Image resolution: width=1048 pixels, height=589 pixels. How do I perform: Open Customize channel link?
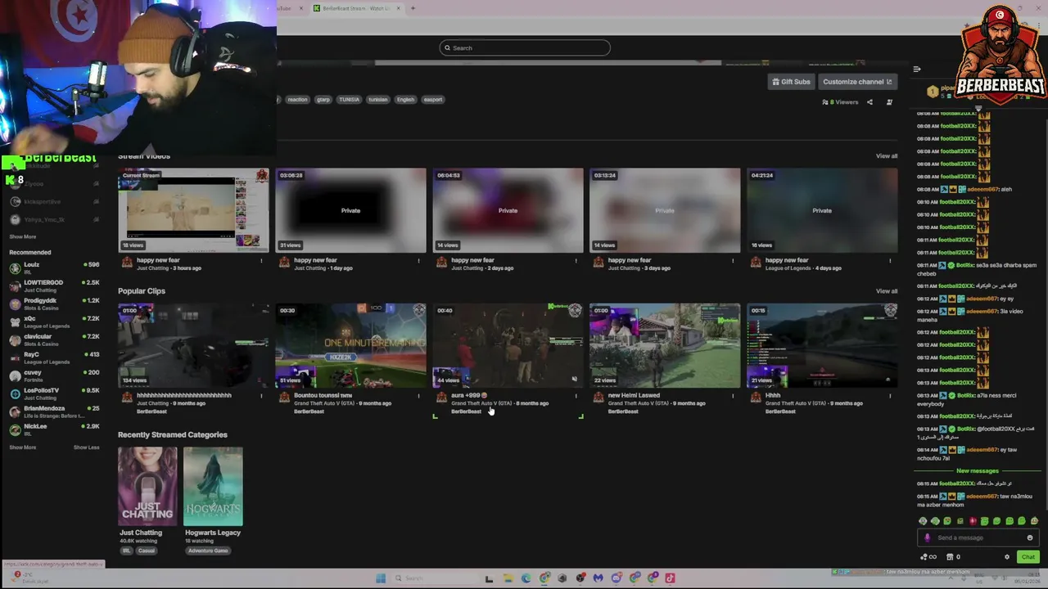point(857,82)
